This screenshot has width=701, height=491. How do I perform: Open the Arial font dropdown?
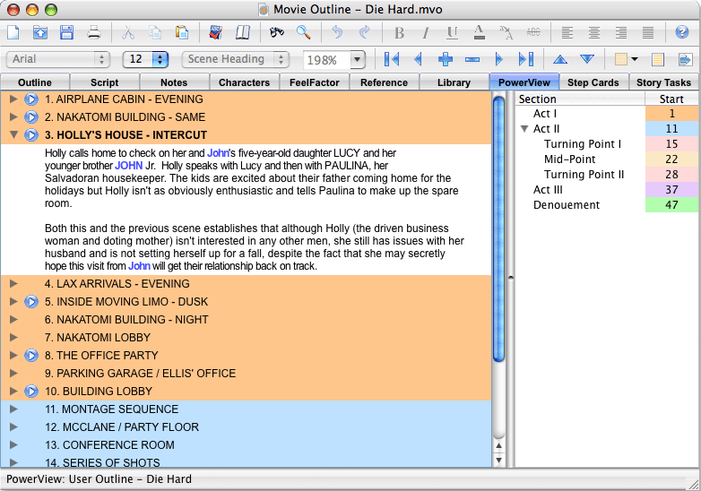coord(57,59)
